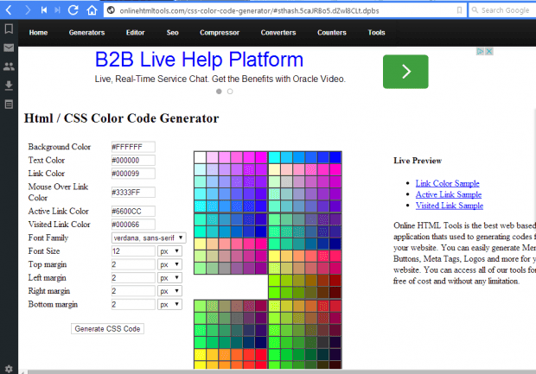Click Generate CSS Code button
Screen dimensions: 536x374
107,328
